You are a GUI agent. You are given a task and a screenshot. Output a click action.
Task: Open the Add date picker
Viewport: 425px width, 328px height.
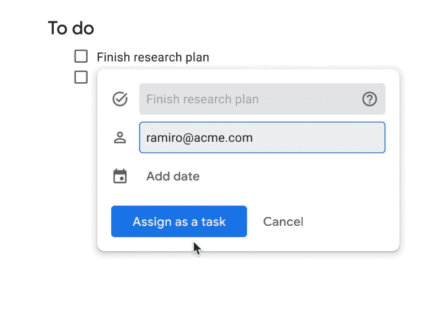pos(173,176)
